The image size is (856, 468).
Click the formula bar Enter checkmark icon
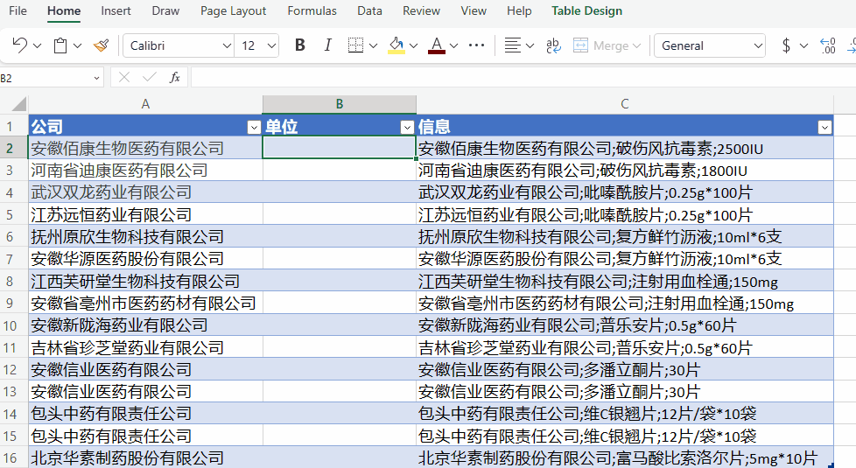(149, 78)
